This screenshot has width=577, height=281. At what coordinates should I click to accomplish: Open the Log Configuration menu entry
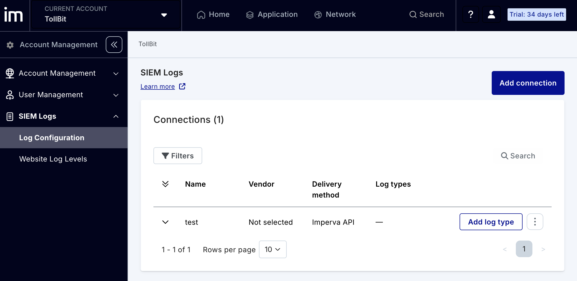52,137
